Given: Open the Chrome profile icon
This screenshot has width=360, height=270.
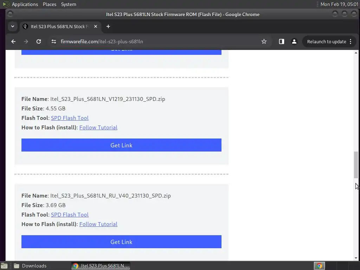Looking at the screenshot, I should [x=294, y=41].
